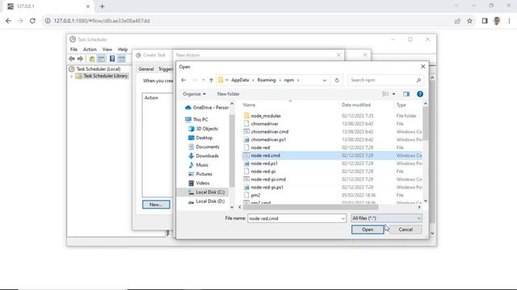Image resolution: width=517 pixels, height=290 pixels.
Task: Click the File name input box
Action: point(294,218)
